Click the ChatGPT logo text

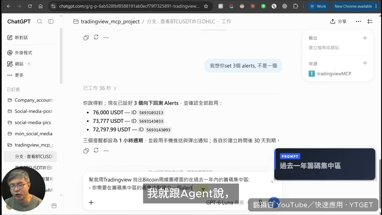(x=19, y=21)
